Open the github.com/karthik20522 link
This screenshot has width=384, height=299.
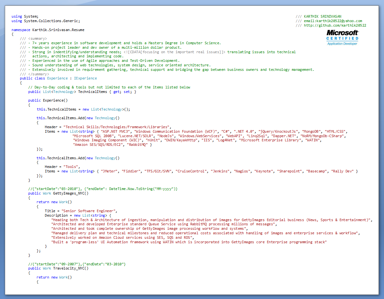(335, 25)
